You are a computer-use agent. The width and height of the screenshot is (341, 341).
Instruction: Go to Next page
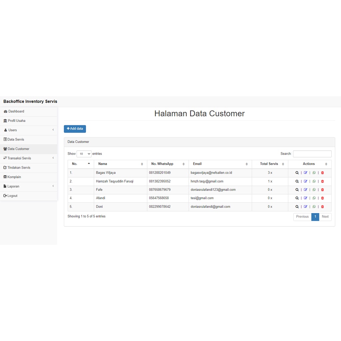[x=325, y=216]
